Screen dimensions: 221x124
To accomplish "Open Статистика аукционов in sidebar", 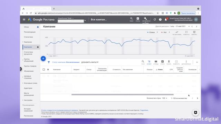I will (28, 53).
